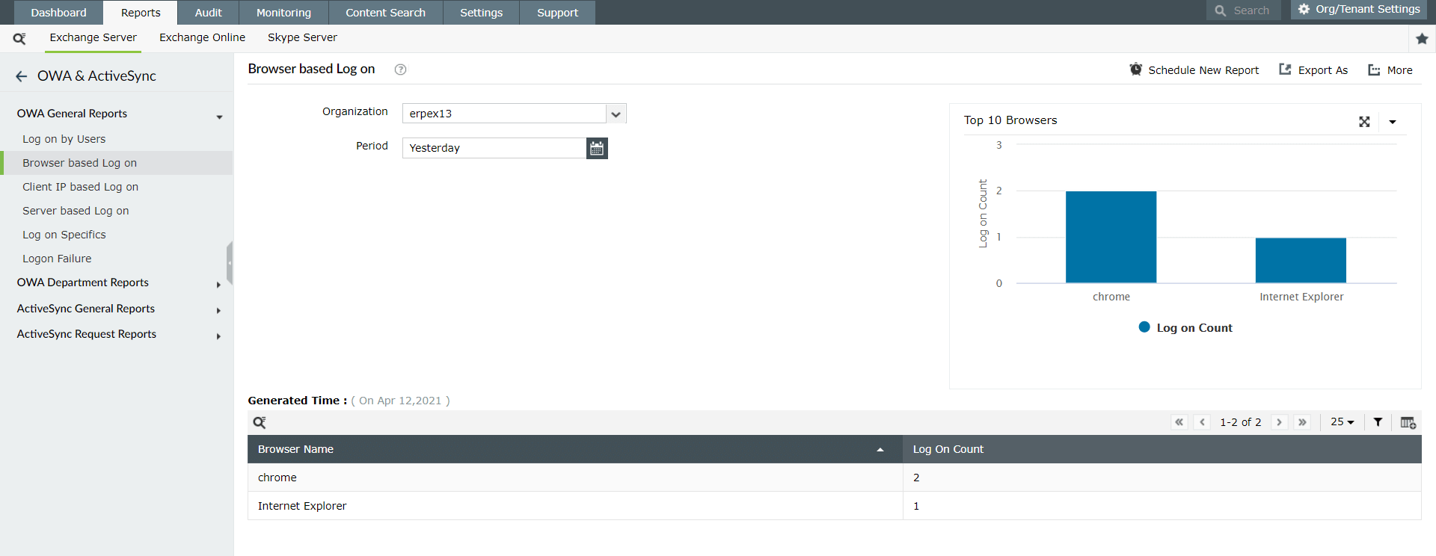Switch to the Content Search tab
Image resolution: width=1436 pixels, height=556 pixels.
[385, 13]
